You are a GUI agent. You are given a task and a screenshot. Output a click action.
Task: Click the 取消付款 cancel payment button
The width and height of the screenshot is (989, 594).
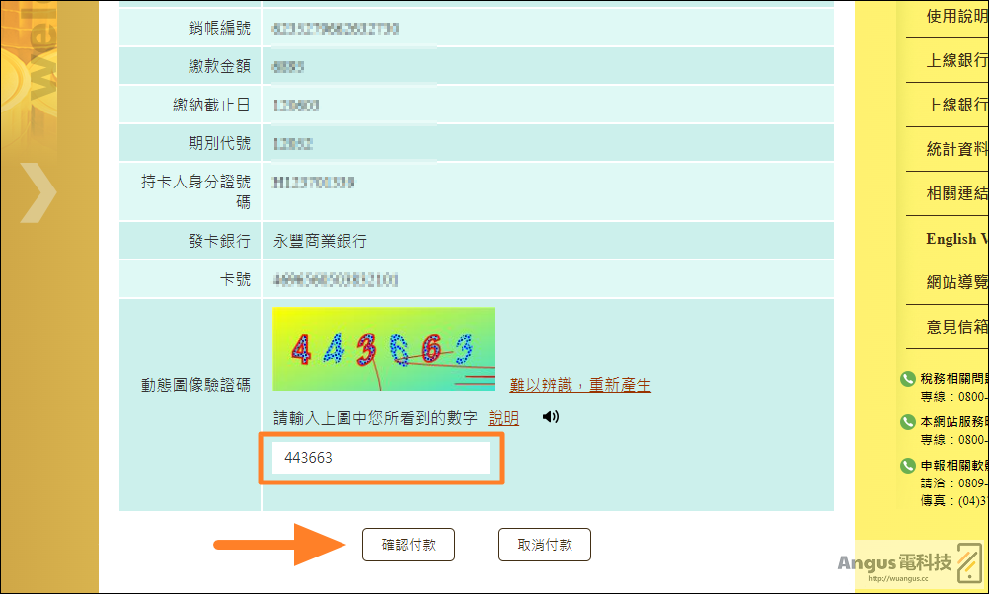[x=544, y=545]
